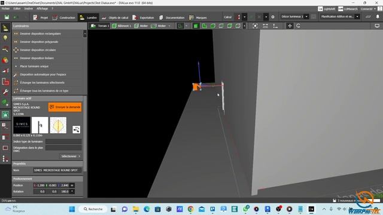The image size is (383, 215).
Task: Click the Luminaires tool in the left sidebar
Action: [x=5, y=28]
